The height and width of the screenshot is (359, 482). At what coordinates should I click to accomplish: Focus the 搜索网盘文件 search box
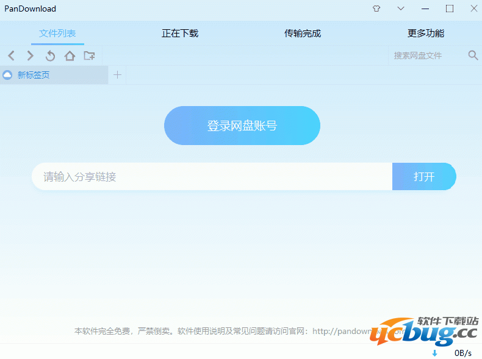point(426,55)
